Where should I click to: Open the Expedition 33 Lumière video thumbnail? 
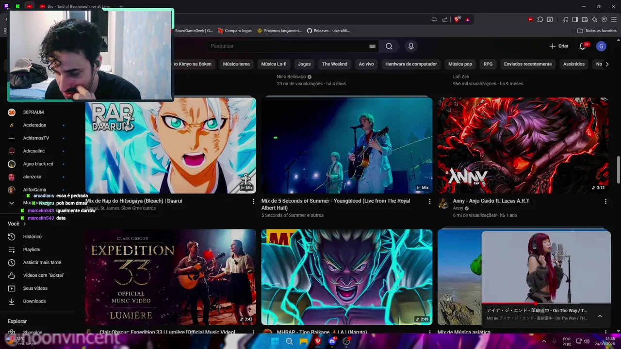coord(171,277)
